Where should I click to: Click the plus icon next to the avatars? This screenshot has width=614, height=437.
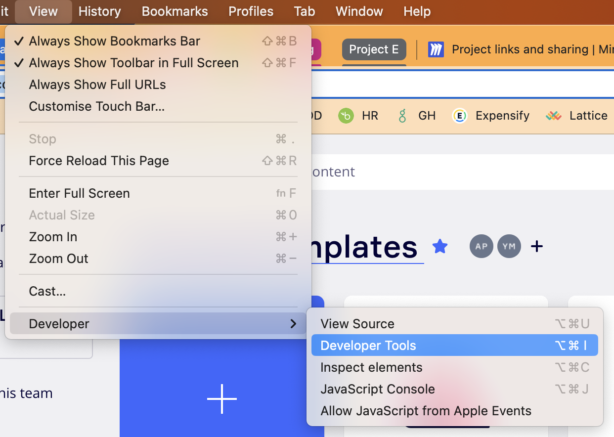click(x=536, y=246)
